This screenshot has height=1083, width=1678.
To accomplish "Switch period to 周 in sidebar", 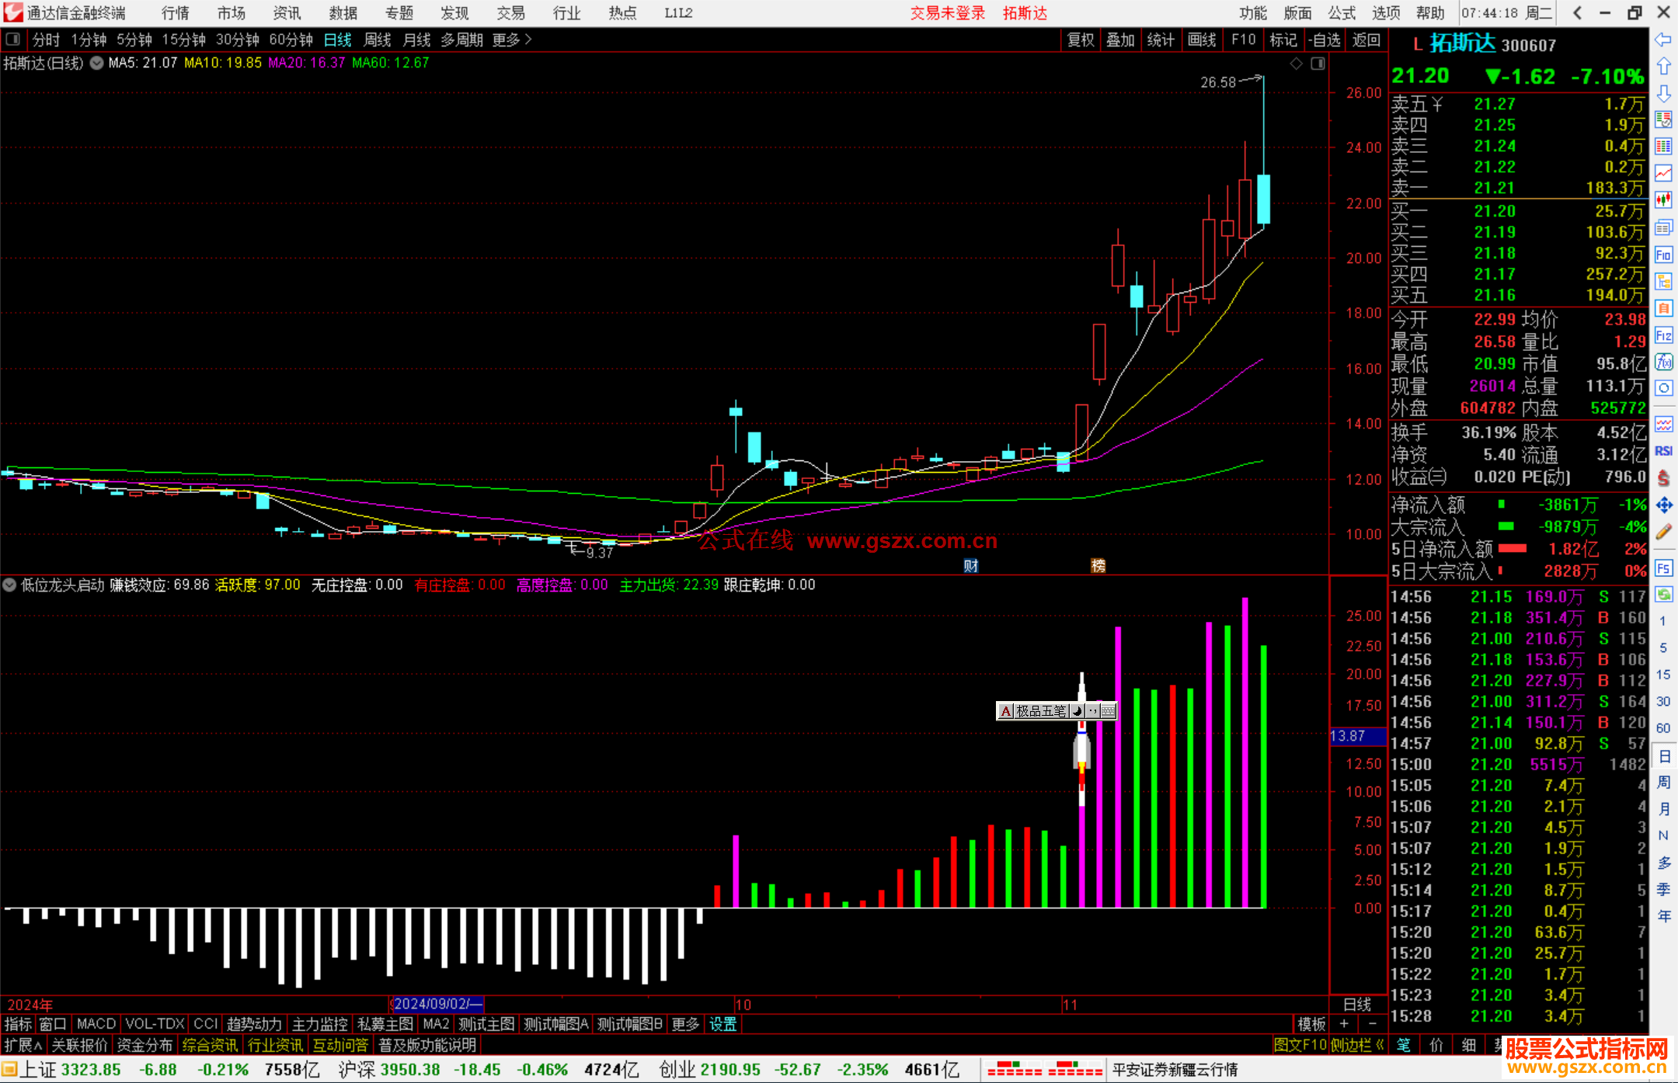I will click(1663, 783).
